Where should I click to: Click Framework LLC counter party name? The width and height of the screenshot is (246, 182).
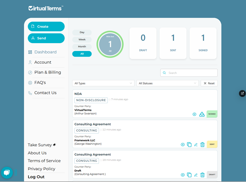click(x=85, y=140)
